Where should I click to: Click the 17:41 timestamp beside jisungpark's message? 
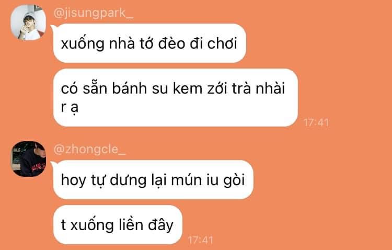click(316, 122)
